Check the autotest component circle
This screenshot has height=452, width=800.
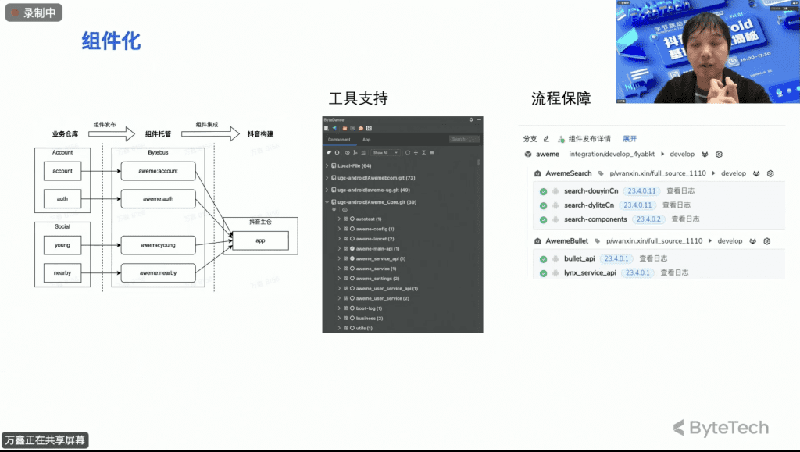[x=352, y=219]
